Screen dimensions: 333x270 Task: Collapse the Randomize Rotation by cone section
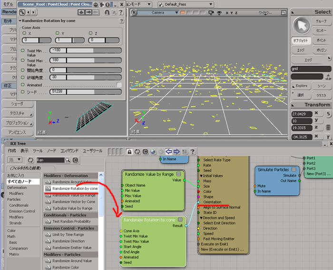click(20, 21)
